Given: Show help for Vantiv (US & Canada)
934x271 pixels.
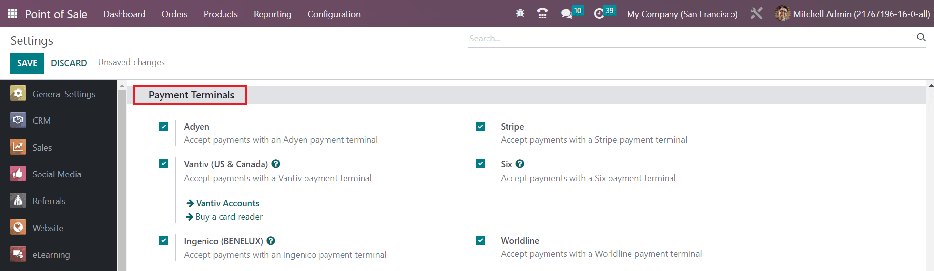Looking at the screenshot, I should coord(276,164).
